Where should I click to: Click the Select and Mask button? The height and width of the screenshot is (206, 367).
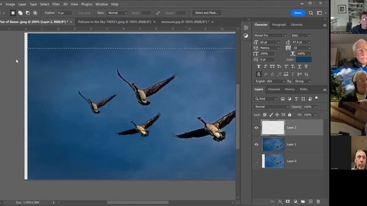click(206, 13)
